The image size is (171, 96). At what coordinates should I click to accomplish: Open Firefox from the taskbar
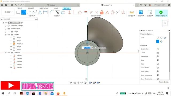58,93
